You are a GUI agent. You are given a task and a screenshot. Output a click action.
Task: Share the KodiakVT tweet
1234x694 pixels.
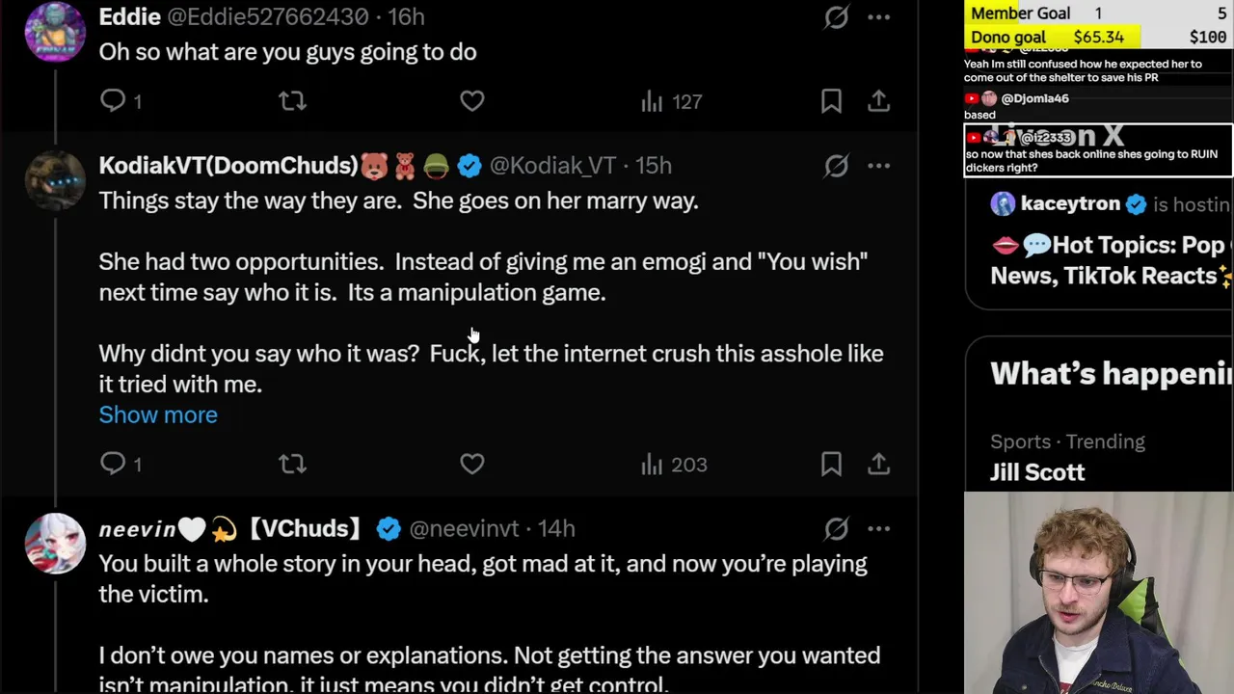(878, 464)
